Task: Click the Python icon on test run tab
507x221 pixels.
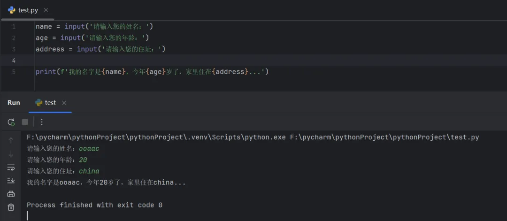Action: coord(39,103)
